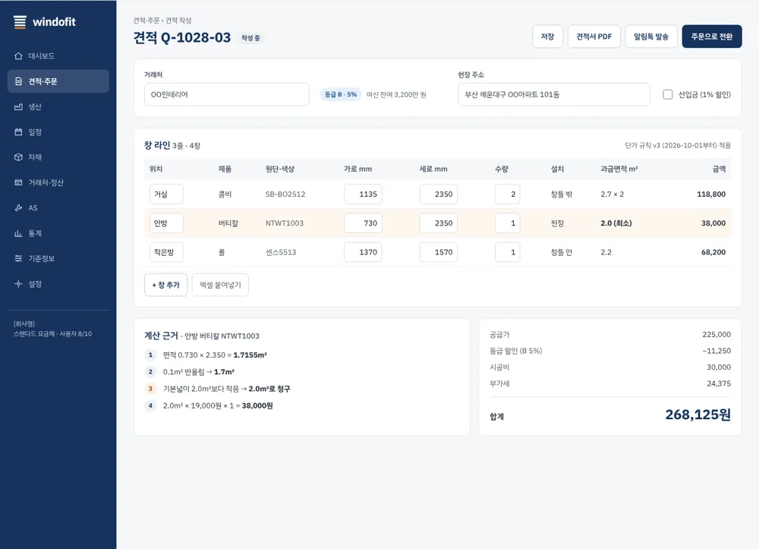
Task: Open 거래처·정산 menu item
Action: coord(58,182)
